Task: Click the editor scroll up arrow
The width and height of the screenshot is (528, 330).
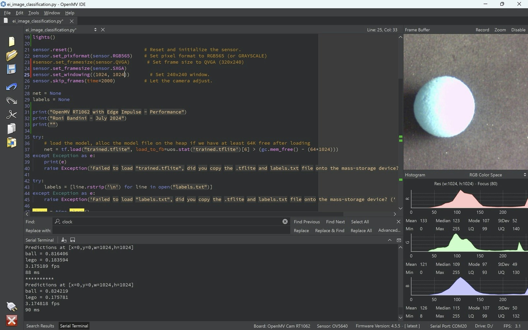Action: 400,37
